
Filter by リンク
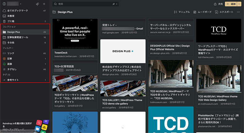25,53
